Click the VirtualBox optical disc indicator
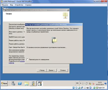 point(76,88)
